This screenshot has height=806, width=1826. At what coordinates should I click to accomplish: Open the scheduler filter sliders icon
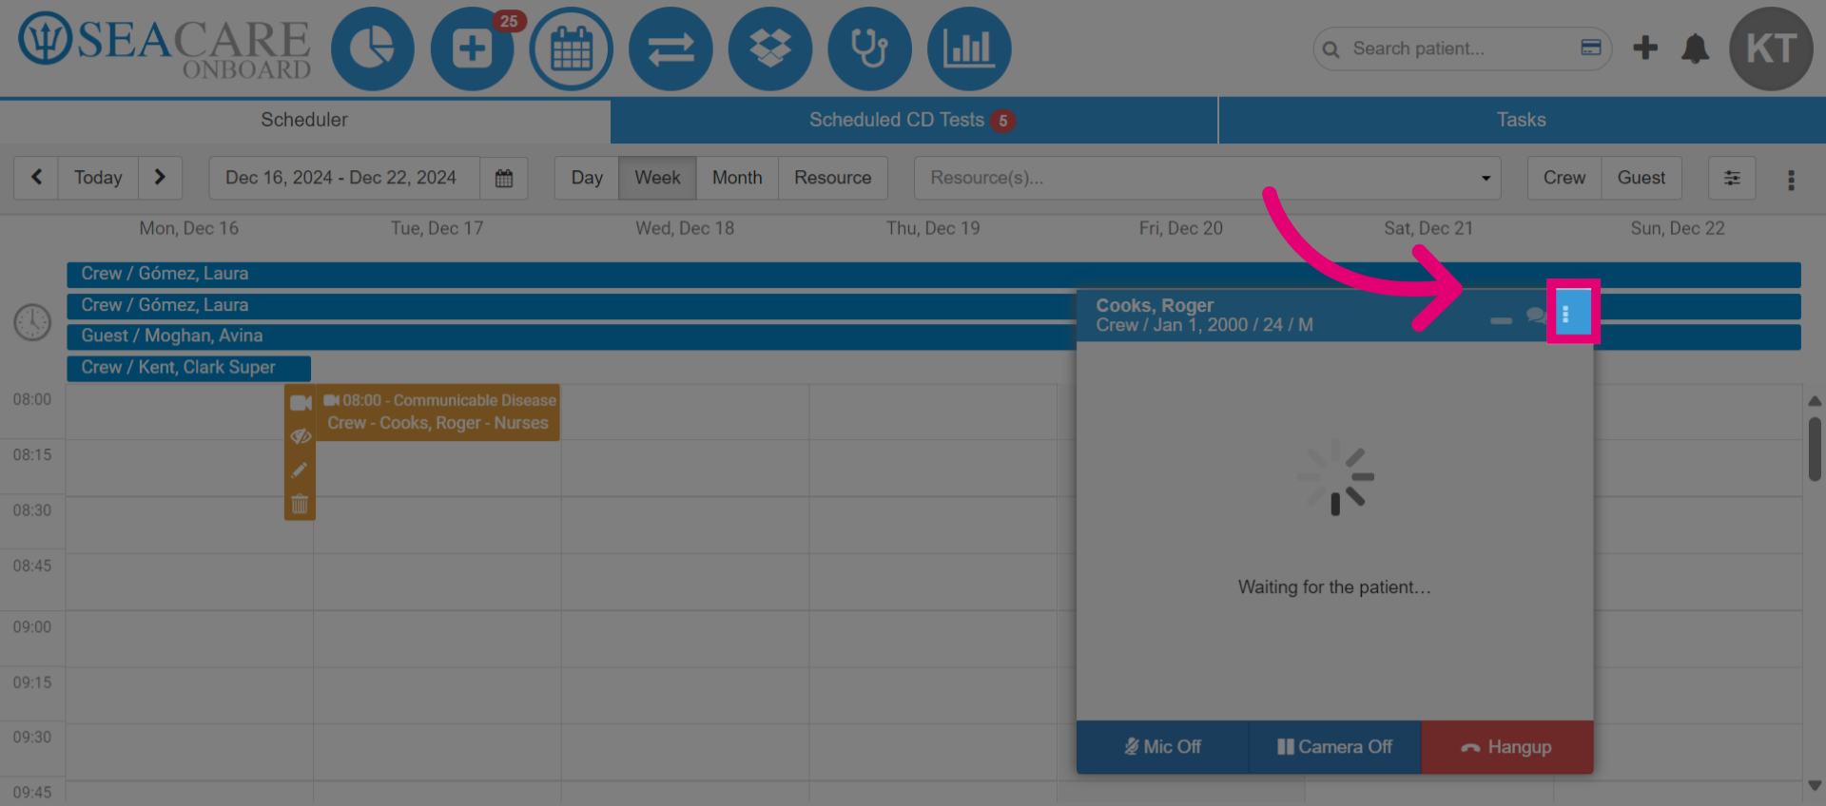(x=1732, y=178)
